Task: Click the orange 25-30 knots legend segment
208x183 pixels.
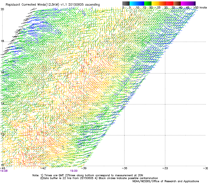Action: pyautogui.click(x=162, y=3)
